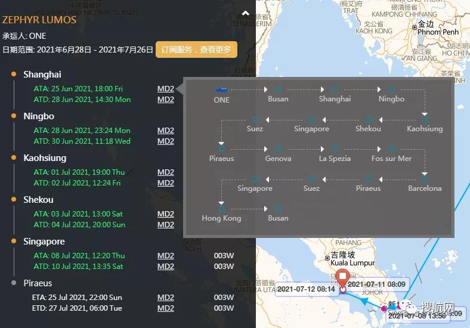Open the MD2 link for Piraeus ETA

point(166,298)
